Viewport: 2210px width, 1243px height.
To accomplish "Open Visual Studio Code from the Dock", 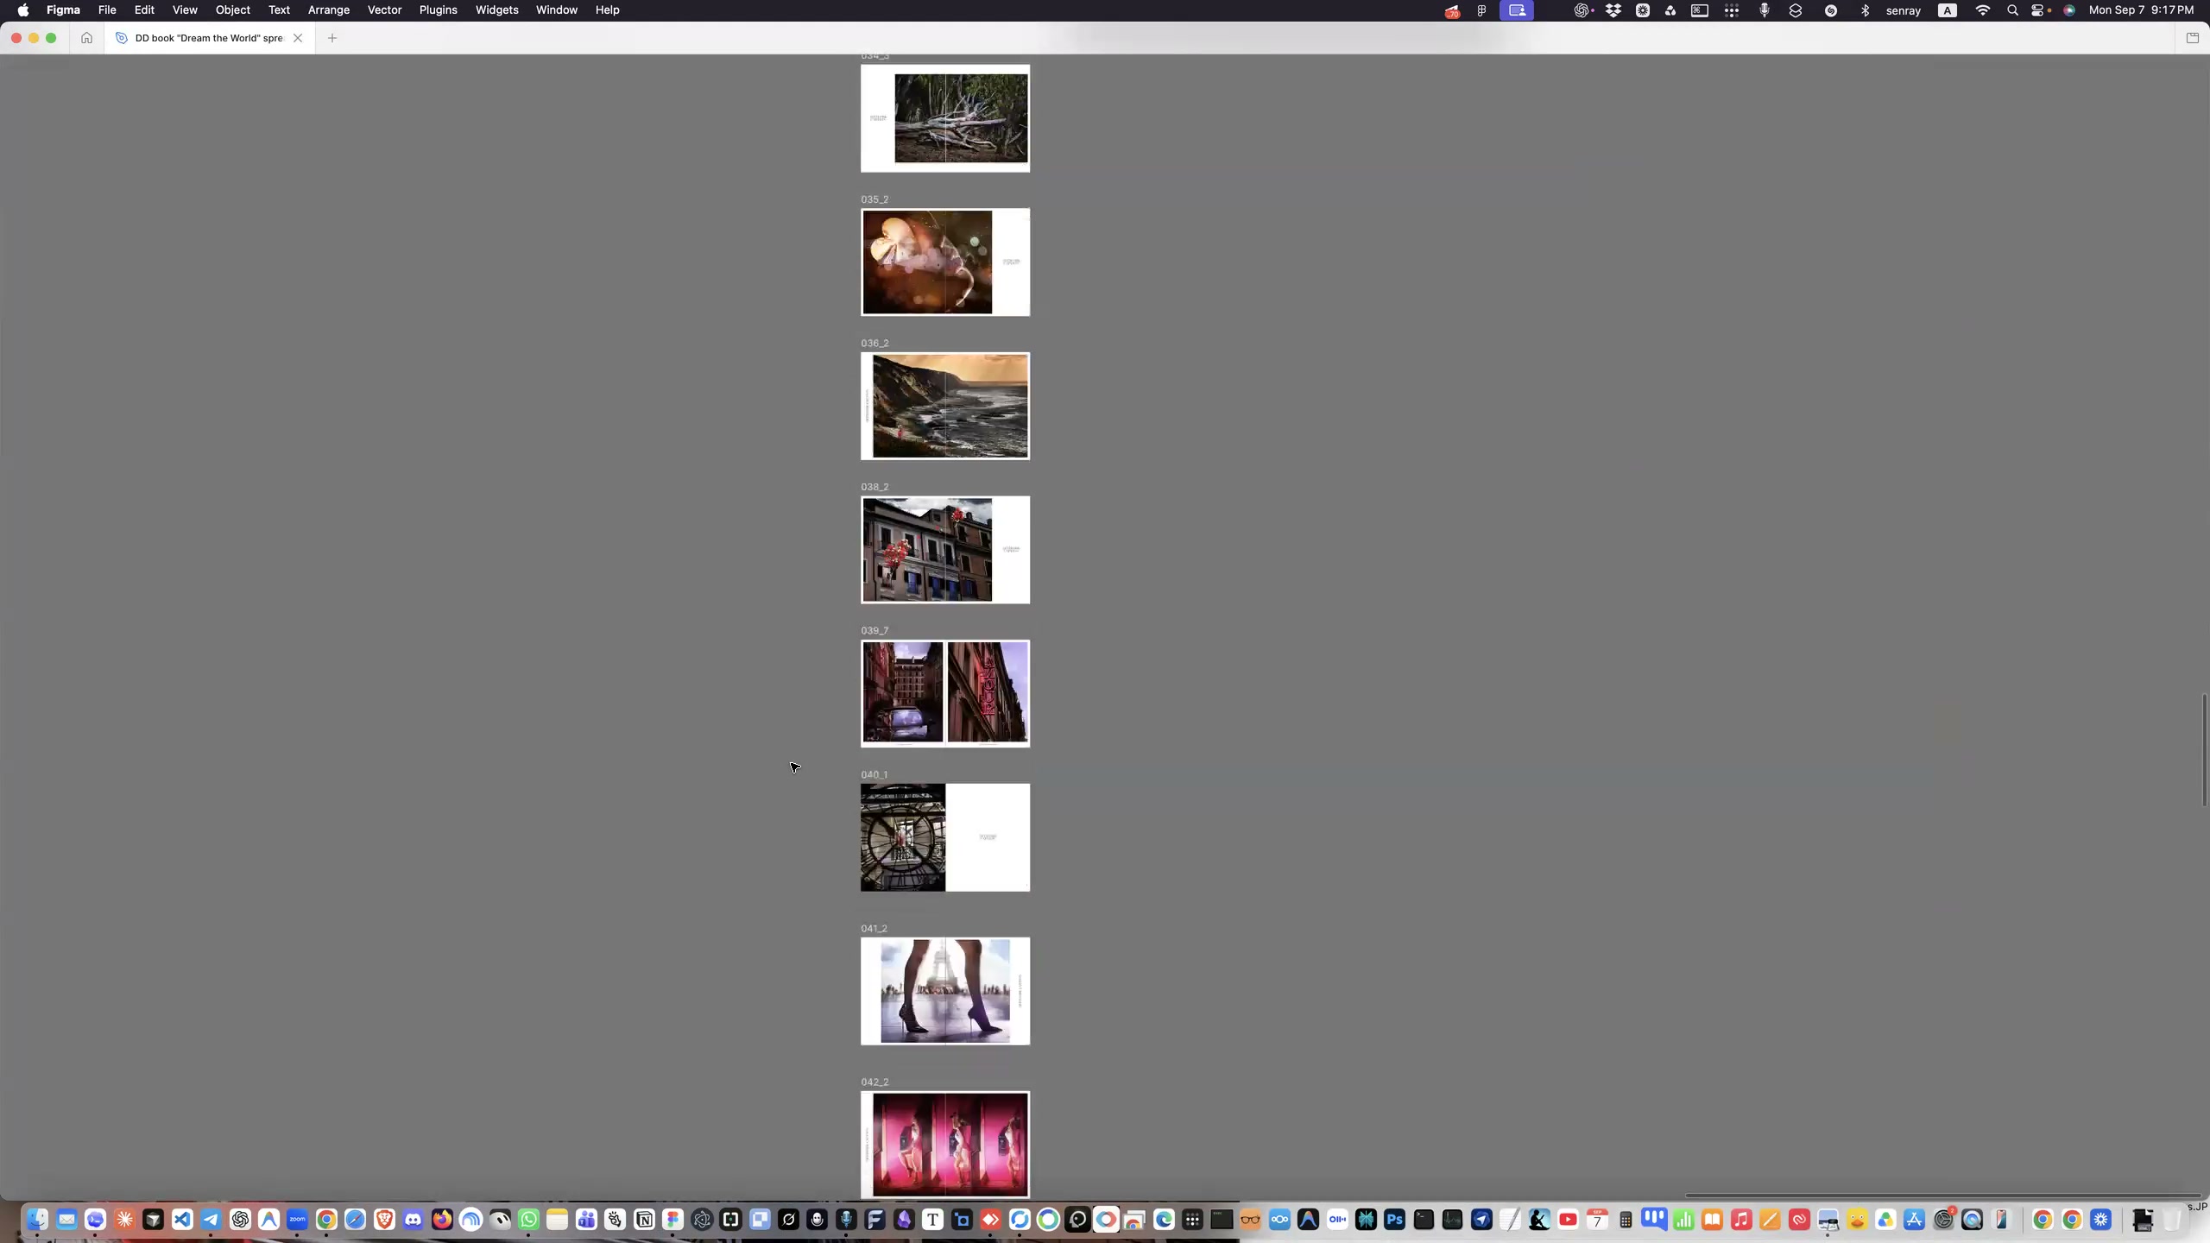I will (x=182, y=1220).
